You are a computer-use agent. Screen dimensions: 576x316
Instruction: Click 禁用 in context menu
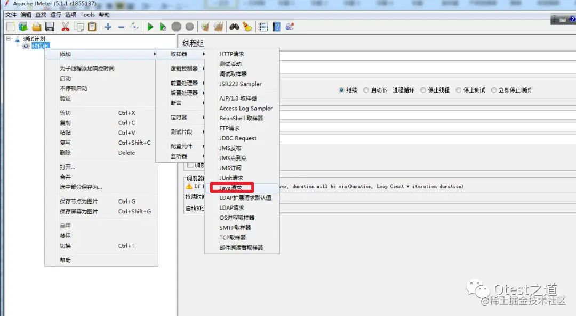tap(101, 236)
